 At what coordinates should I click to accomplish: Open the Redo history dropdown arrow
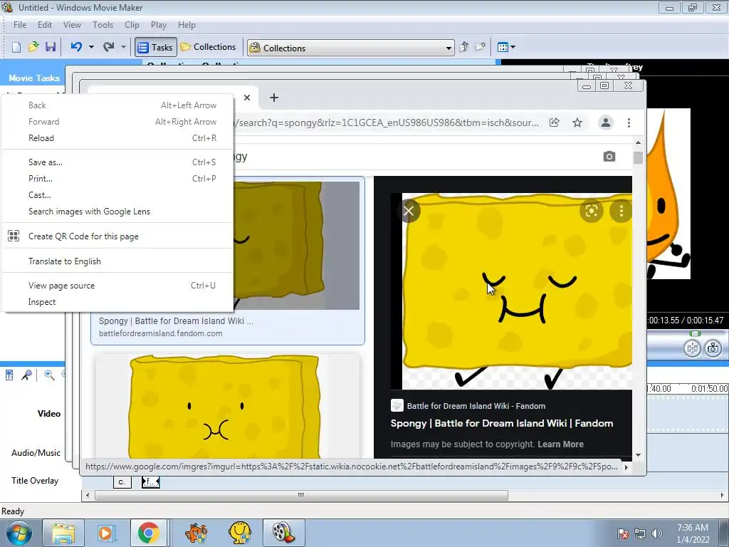coord(122,47)
